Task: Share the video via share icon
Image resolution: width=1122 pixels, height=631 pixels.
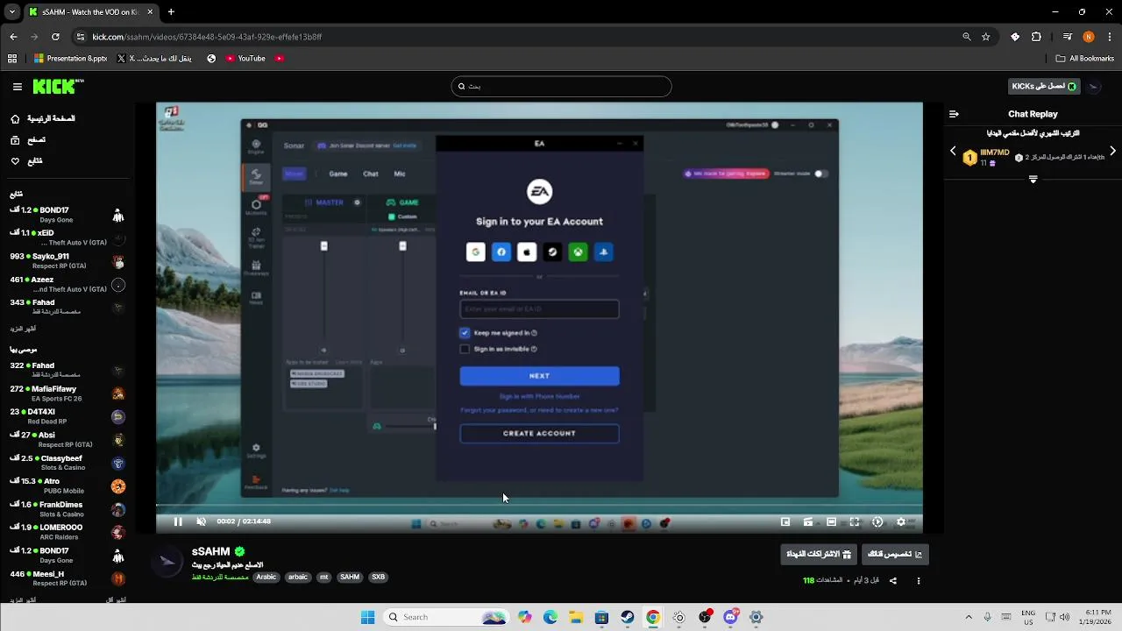Action: 893,580
